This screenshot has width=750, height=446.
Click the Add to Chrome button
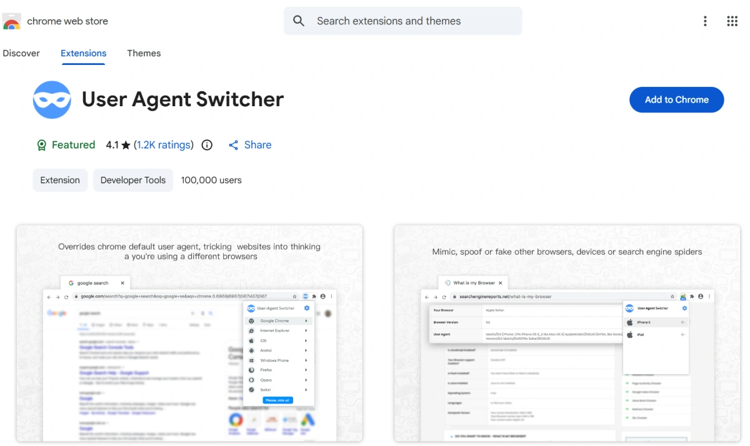click(x=676, y=100)
